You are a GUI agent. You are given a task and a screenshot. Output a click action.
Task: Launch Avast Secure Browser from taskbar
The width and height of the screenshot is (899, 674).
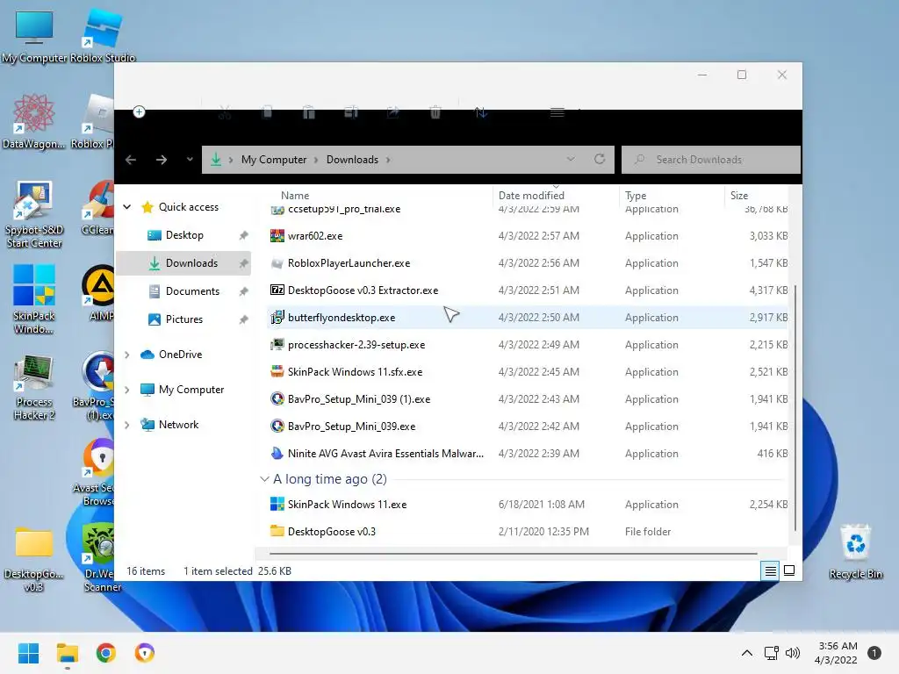click(x=145, y=653)
